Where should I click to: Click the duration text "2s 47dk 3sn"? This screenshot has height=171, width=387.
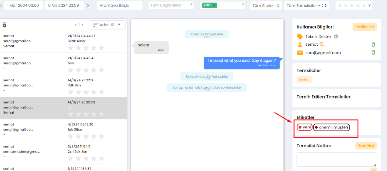coord(78,152)
